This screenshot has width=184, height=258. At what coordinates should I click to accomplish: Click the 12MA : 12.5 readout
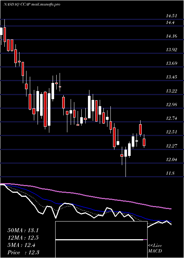point(23,238)
